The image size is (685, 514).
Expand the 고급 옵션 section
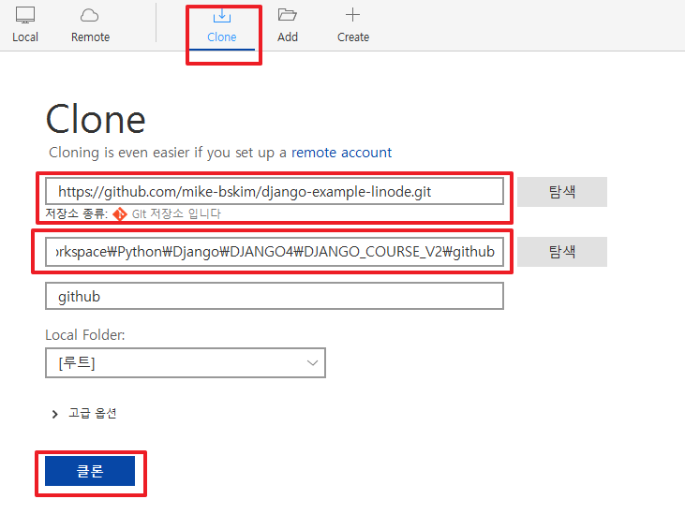84,413
